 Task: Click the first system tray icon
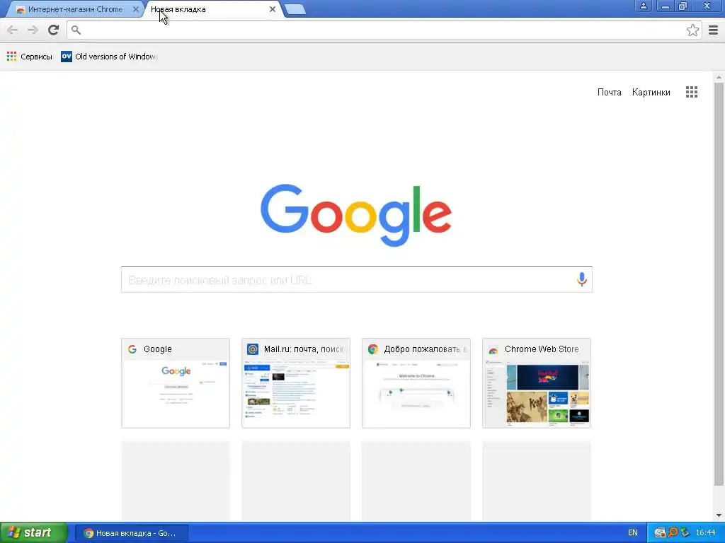click(660, 533)
